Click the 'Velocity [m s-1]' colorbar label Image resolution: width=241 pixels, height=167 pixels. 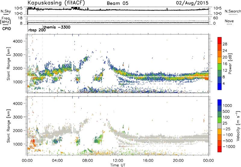238,126
